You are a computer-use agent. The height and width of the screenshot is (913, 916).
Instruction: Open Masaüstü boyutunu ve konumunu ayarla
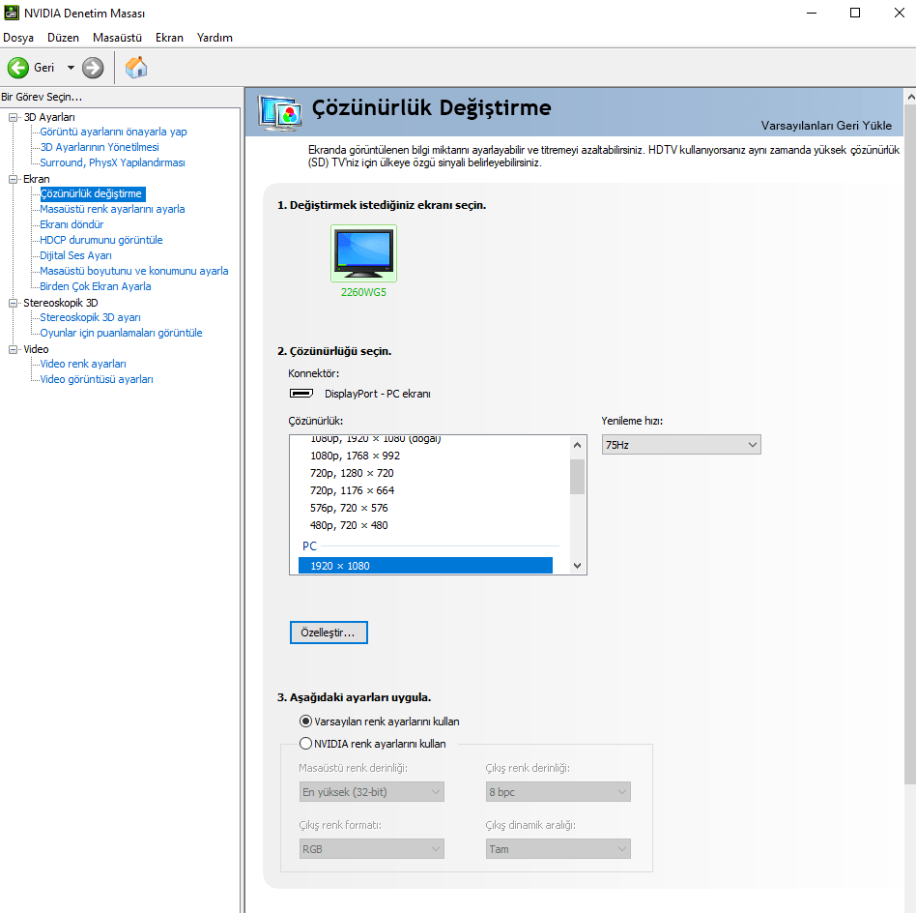coord(133,271)
